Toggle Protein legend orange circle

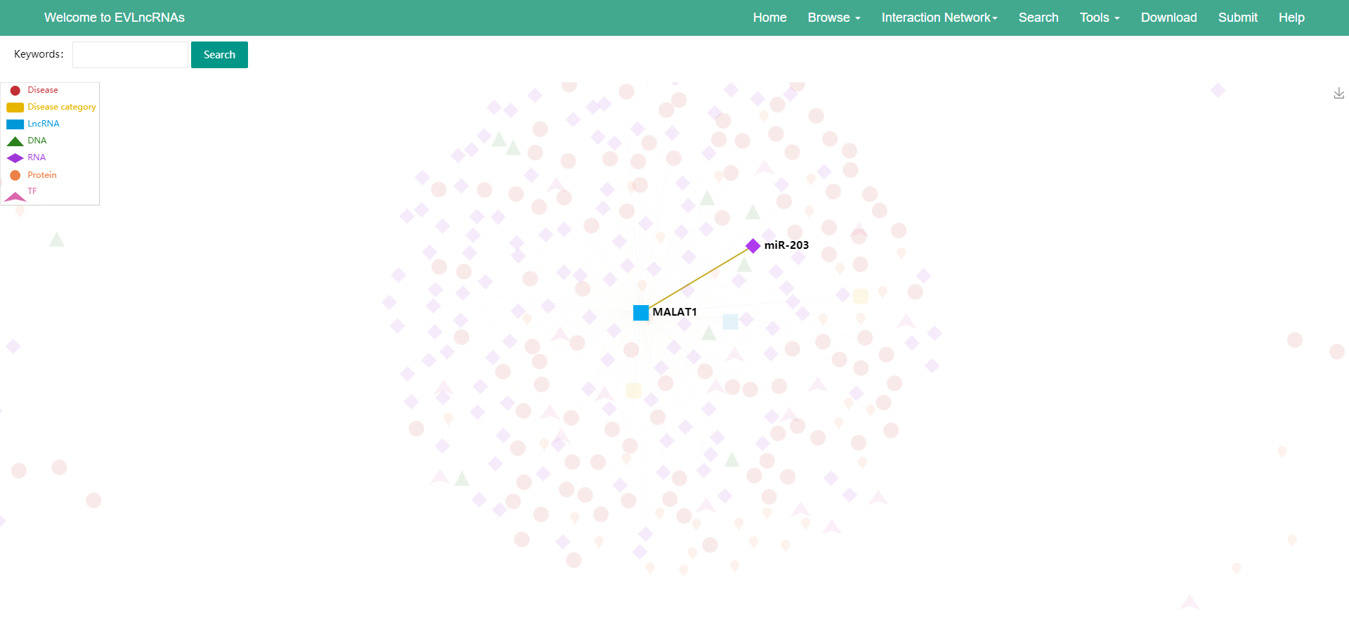point(15,175)
